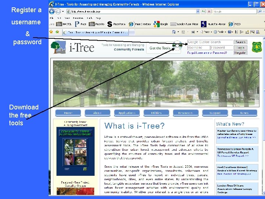
Task: Stop loading with the red X icon
Action: coord(209,11)
